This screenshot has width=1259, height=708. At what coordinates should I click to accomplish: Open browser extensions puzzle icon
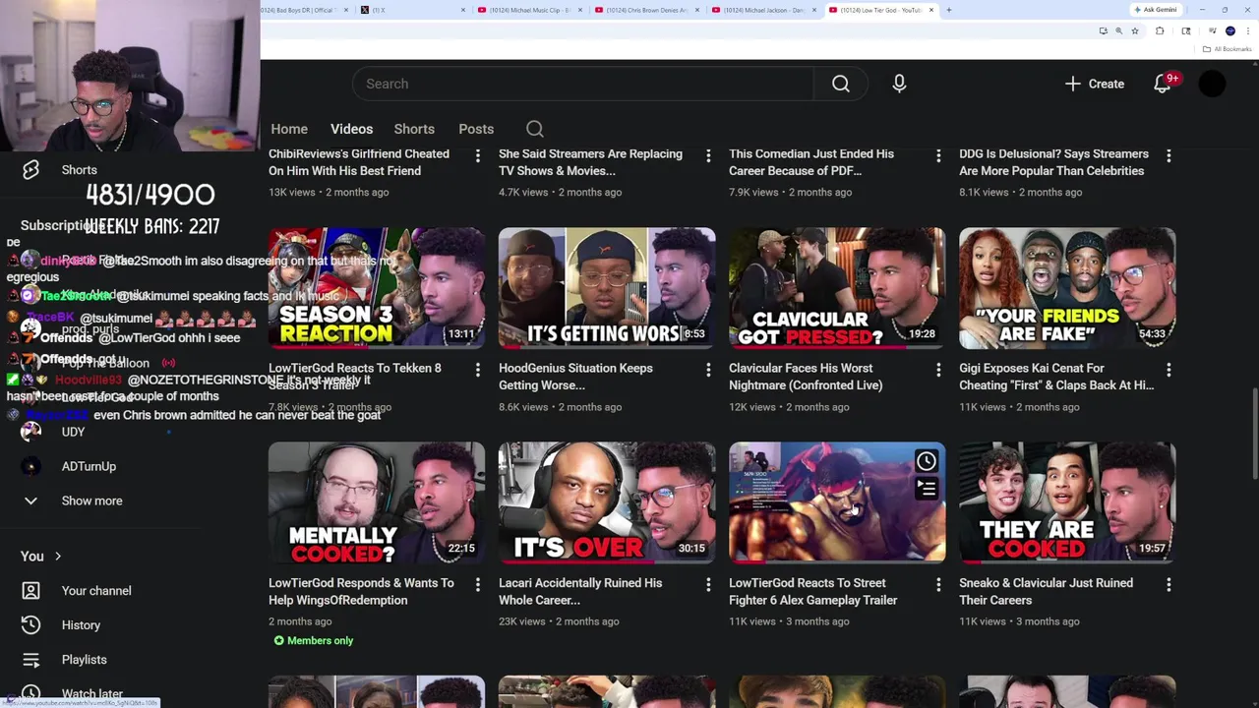[x=1160, y=31]
